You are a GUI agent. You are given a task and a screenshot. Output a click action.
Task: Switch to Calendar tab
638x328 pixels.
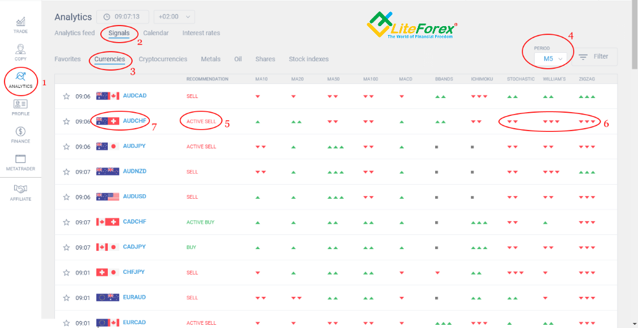click(x=156, y=33)
